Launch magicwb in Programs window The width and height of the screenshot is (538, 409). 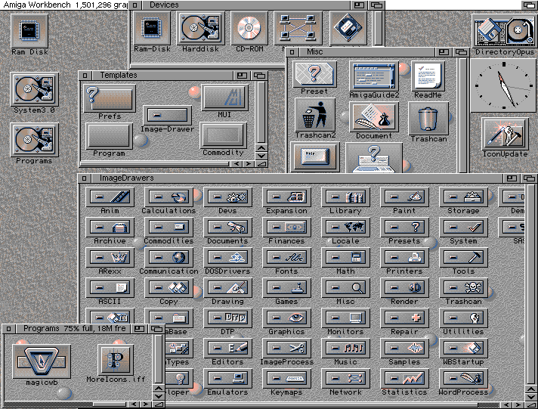(42, 361)
